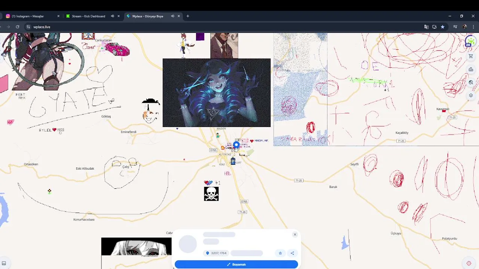Click the Cankurtaran map label
This screenshot has width=479, height=269.
coord(103,40)
